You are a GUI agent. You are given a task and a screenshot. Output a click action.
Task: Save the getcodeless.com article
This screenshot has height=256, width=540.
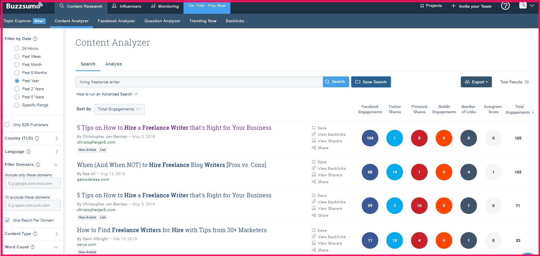tap(319, 162)
